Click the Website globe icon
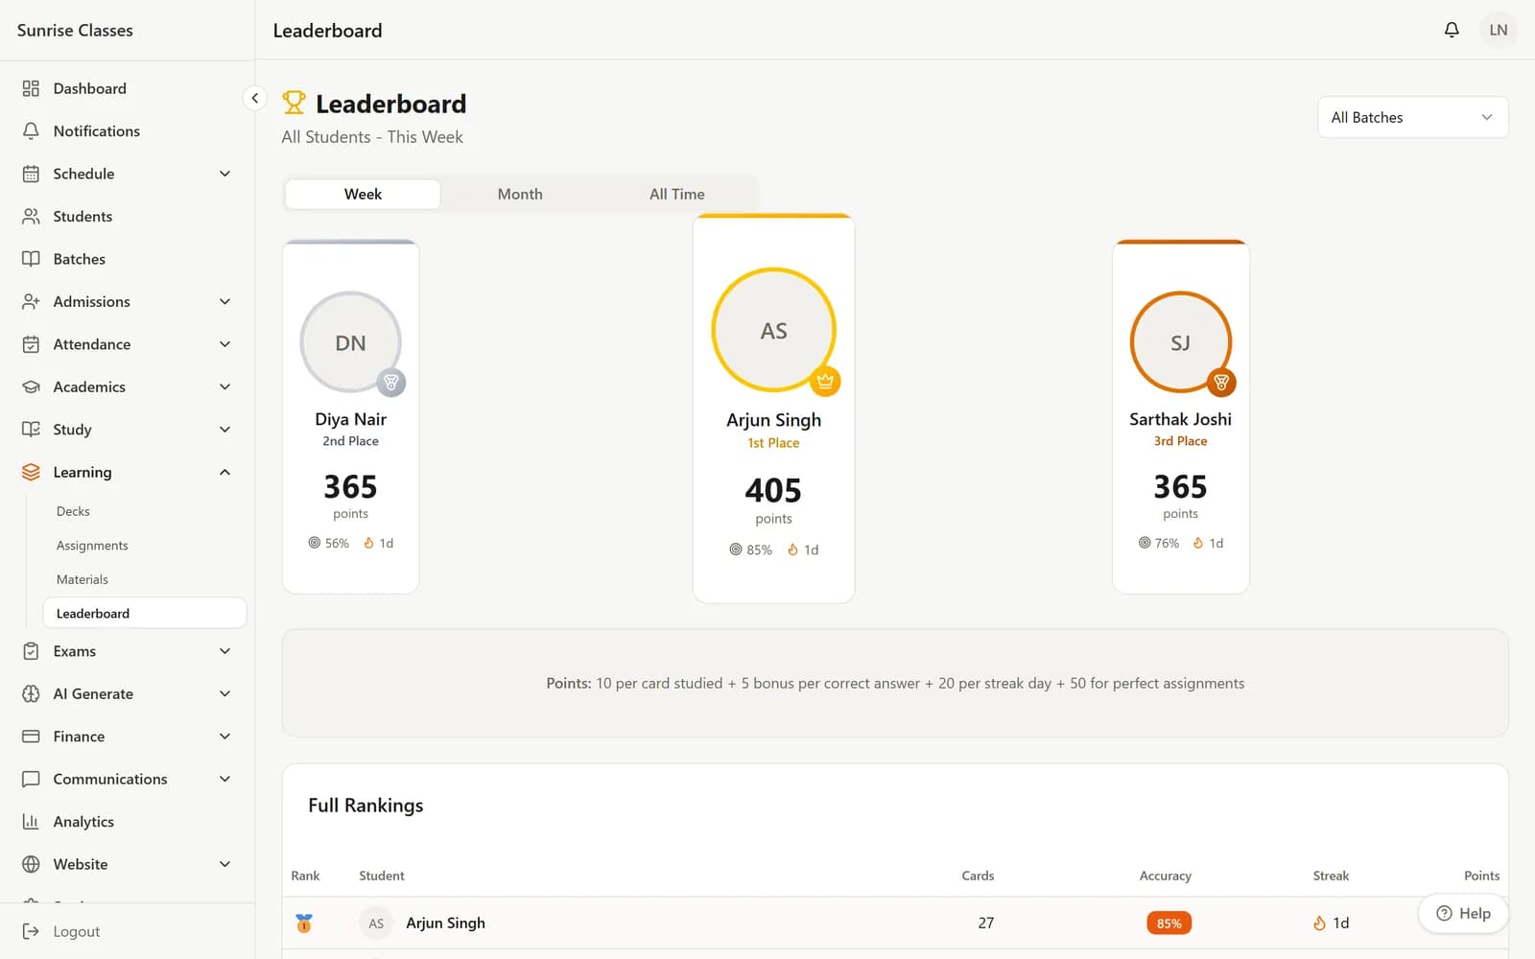1535x959 pixels. [31, 864]
